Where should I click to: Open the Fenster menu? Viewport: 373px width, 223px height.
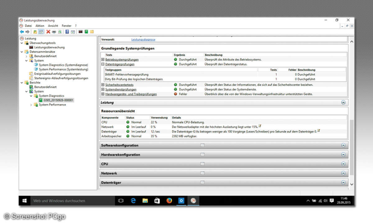pyautogui.click(x=67, y=26)
